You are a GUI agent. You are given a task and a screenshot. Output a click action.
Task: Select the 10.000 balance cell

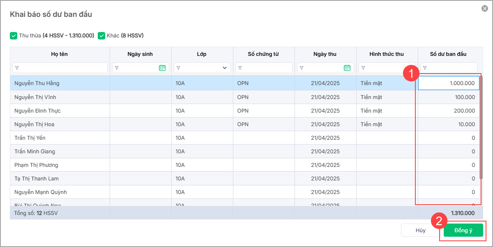(x=449, y=124)
